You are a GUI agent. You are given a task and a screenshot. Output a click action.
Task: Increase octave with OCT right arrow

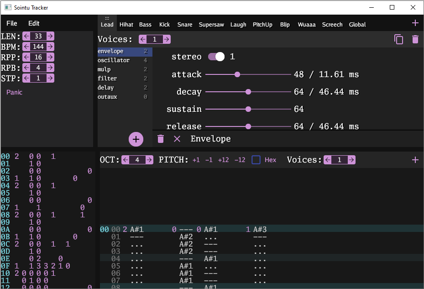(x=148, y=160)
